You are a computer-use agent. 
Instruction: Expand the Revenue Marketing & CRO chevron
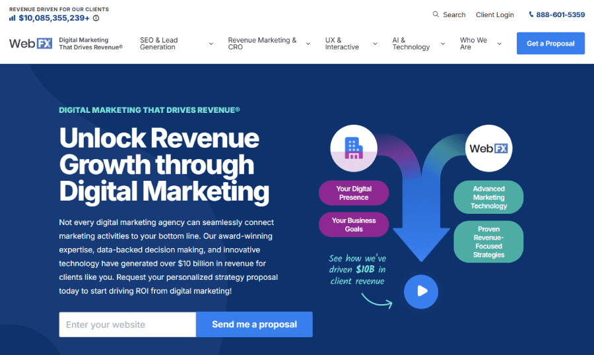(x=308, y=44)
